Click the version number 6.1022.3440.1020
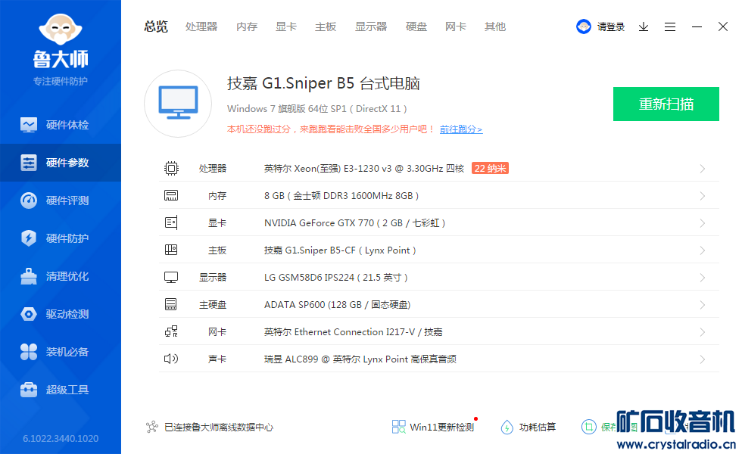 click(x=61, y=438)
